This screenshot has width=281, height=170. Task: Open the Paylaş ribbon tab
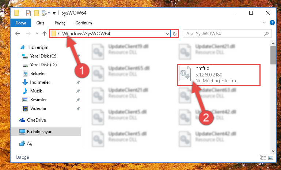point(60,23)
